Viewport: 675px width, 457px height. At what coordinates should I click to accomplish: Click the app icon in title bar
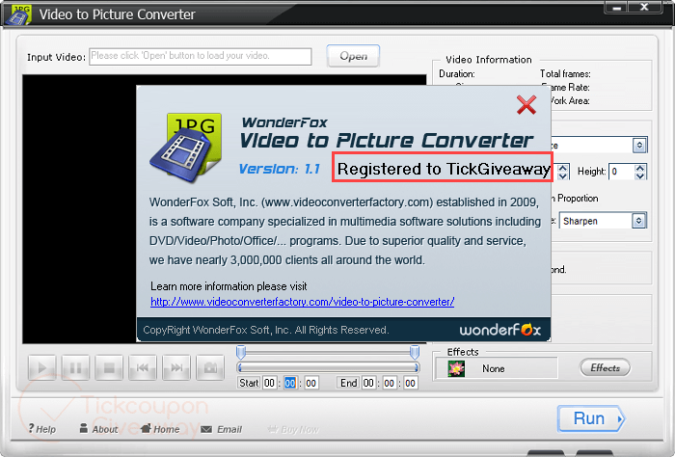click(x=18, y=14)
